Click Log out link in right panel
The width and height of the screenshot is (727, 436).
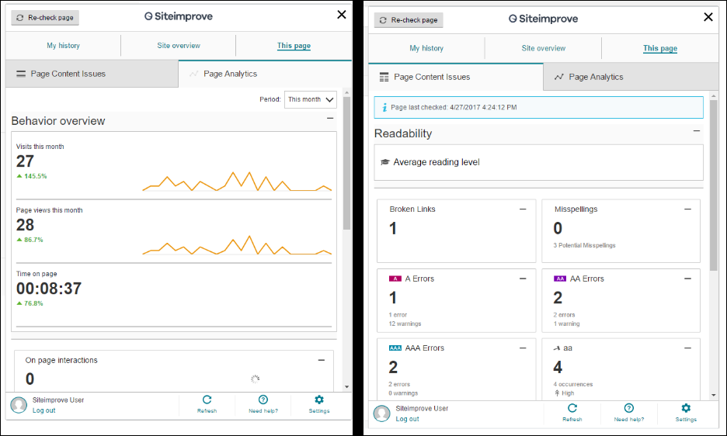(x=407, y=419)
